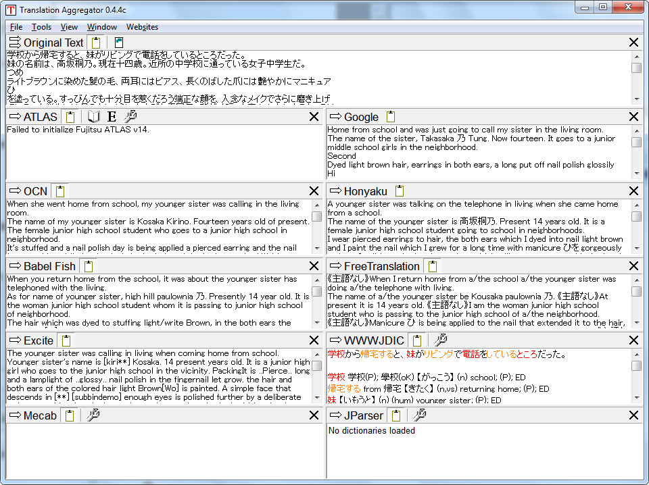Click Honyaku translate arrow icon
This screenshot has height=485, width=649.
point(335,191)
